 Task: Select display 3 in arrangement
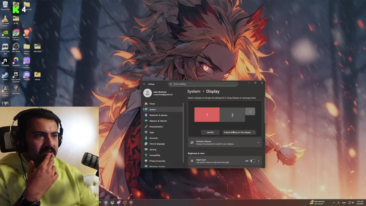click(232, 115)
